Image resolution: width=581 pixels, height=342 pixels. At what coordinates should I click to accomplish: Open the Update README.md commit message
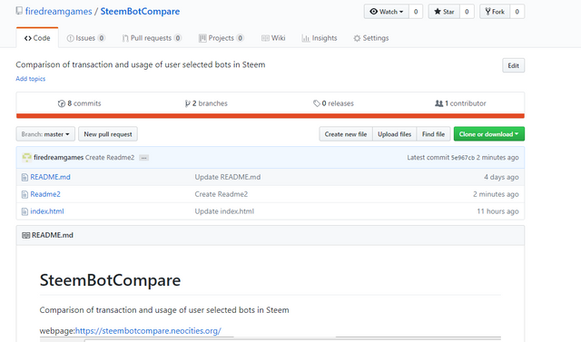(x=228, y=177)
